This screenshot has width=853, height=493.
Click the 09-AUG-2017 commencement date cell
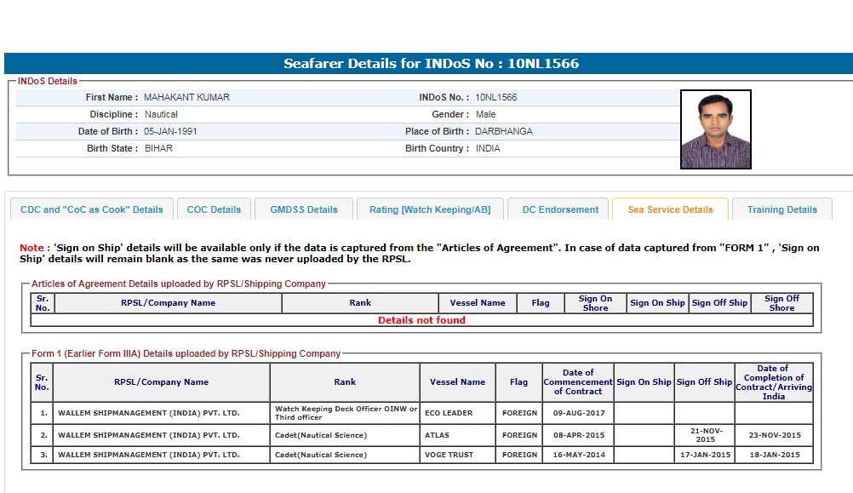pyautogui.click(x=578, y=413)
